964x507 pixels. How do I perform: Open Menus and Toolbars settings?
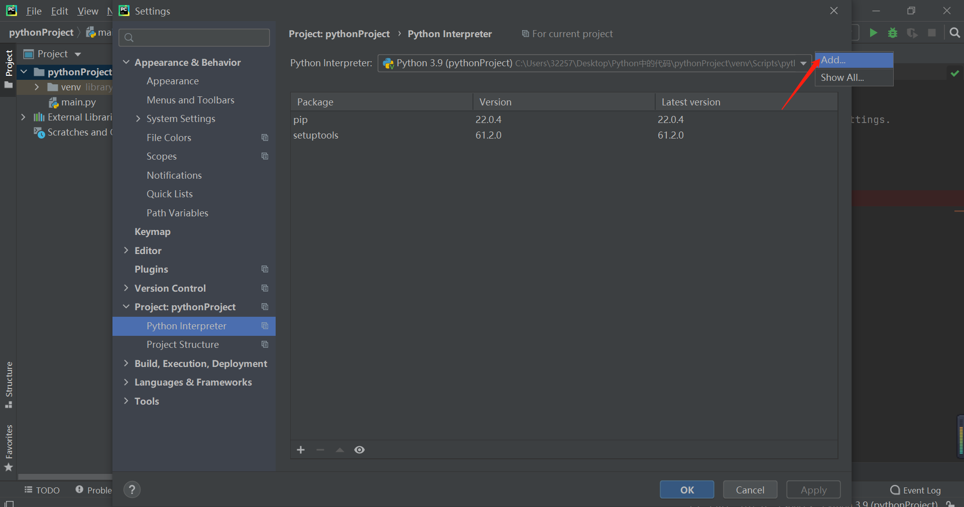coord(190,100)
